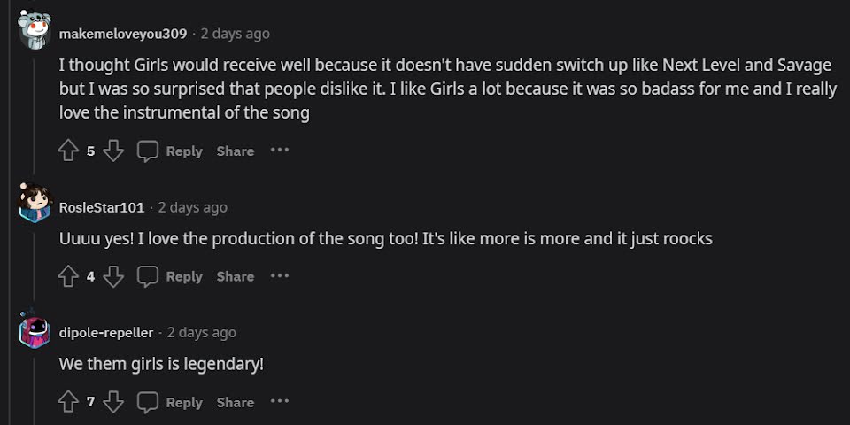
Task: Upvote dipole-repeller's comment
Action: pos(68,403)
